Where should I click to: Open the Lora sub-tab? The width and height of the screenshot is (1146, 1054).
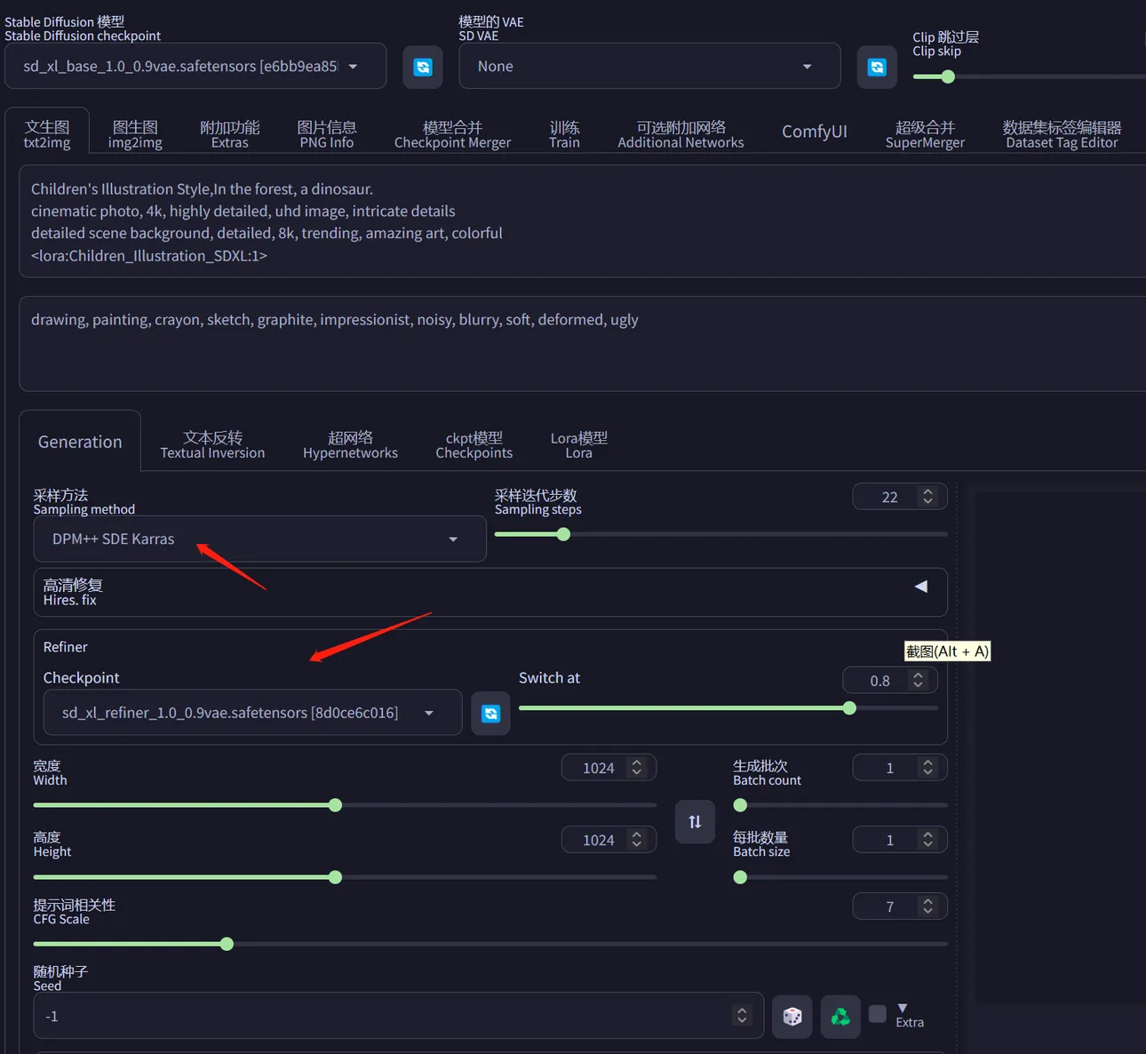pos(578,444)
